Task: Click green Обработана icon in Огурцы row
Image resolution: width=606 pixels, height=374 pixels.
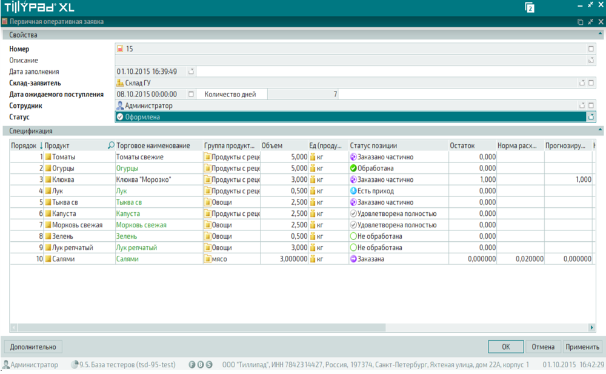Action: point(353,168)
